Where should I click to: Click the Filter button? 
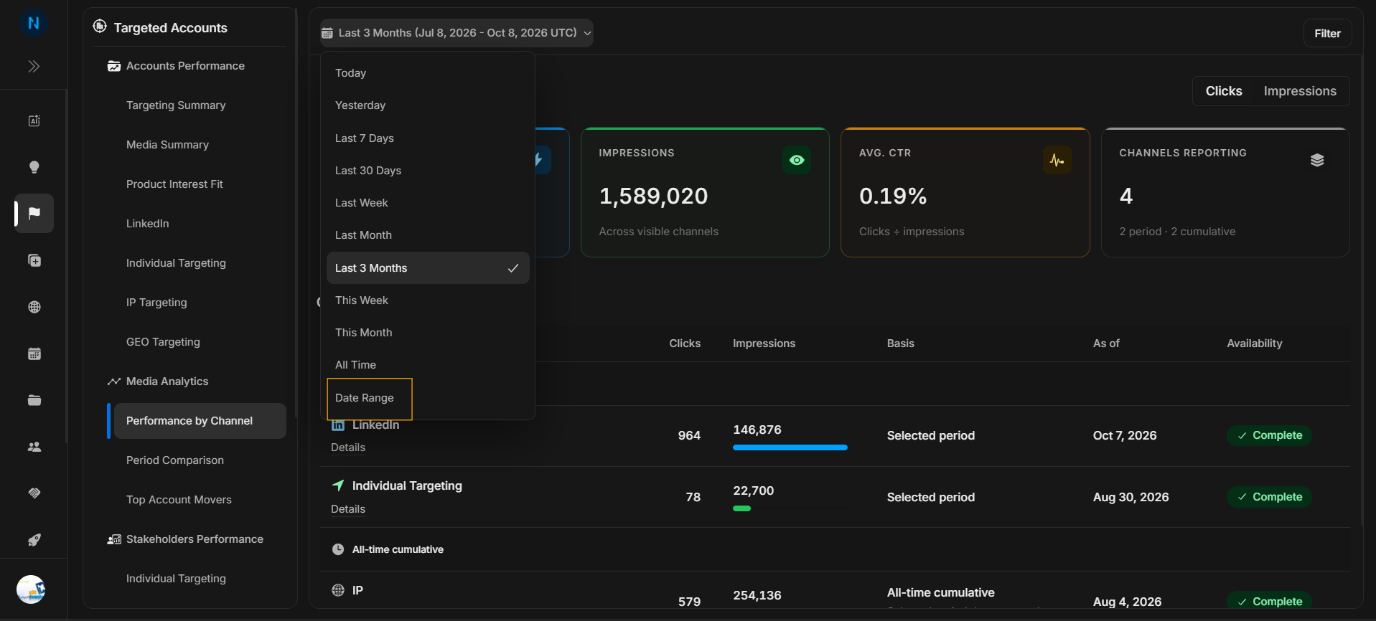1327,34
